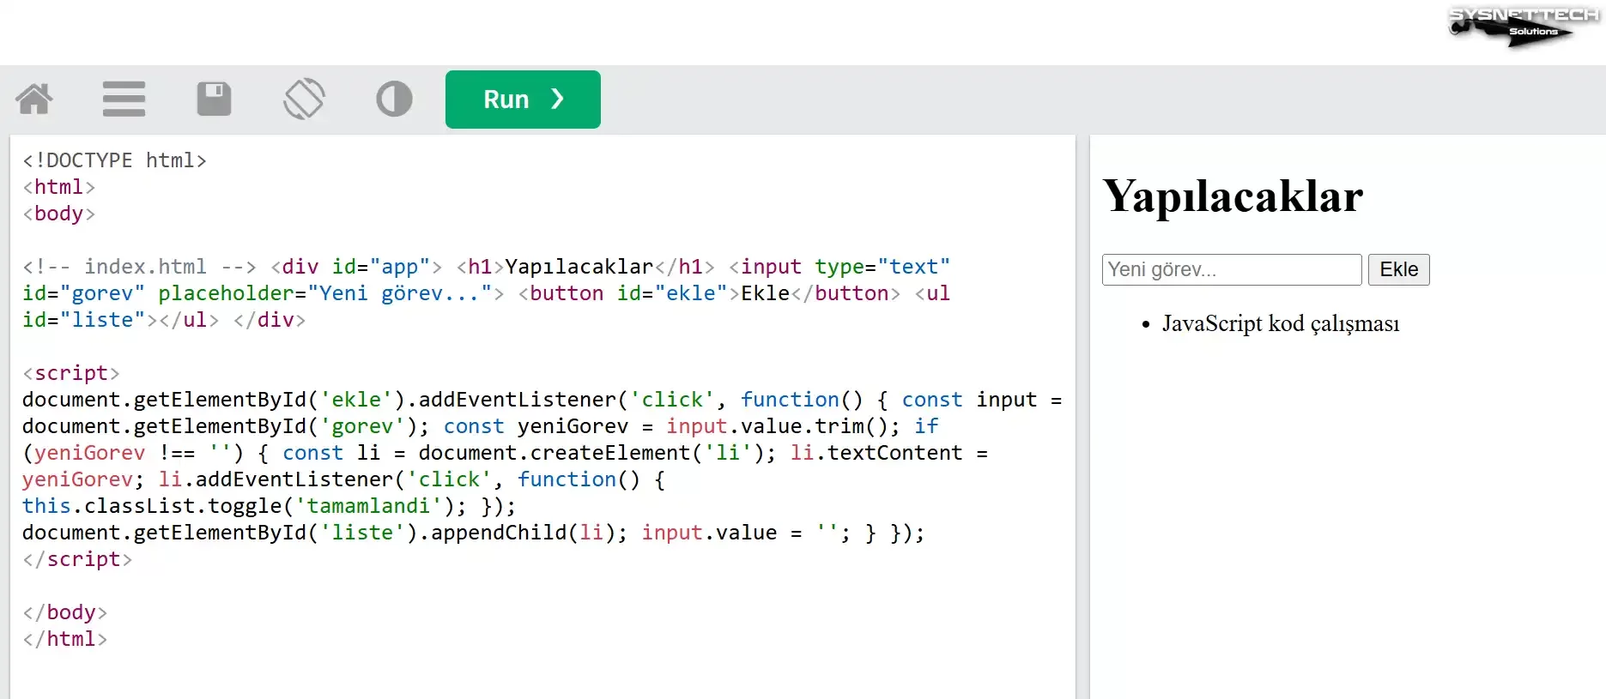Place cursor on closing script tag
The height and width of the screenshot is (699, 1606).
pos(77,559)
